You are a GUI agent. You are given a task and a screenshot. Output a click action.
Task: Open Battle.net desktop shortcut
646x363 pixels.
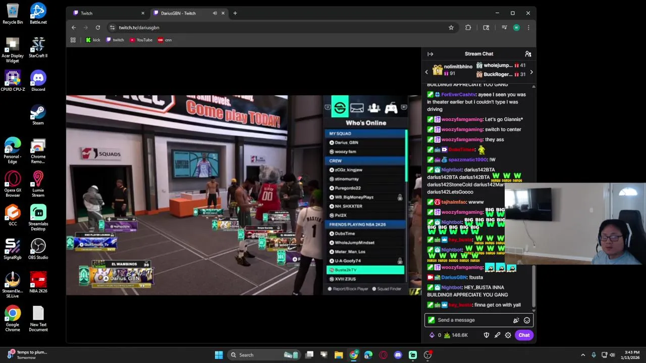pyautogui.click(x=38, y=14)
